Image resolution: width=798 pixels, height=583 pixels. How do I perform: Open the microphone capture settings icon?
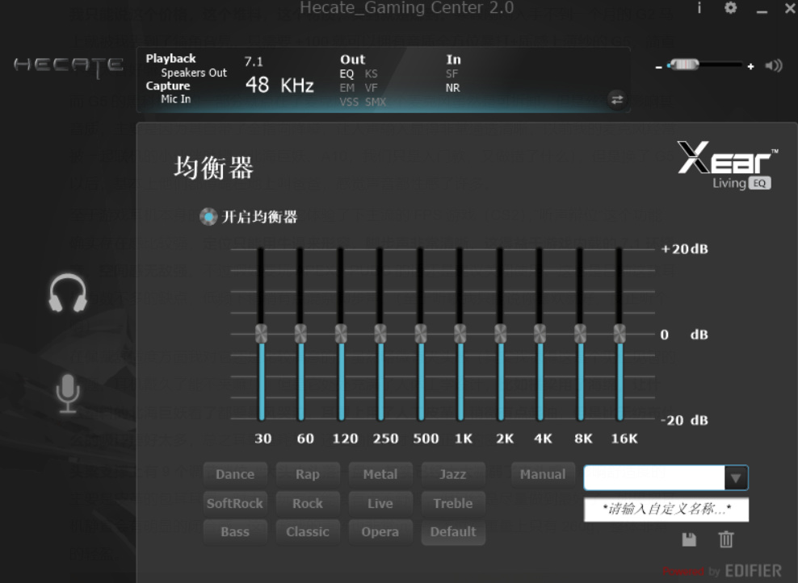pos(68,394)
